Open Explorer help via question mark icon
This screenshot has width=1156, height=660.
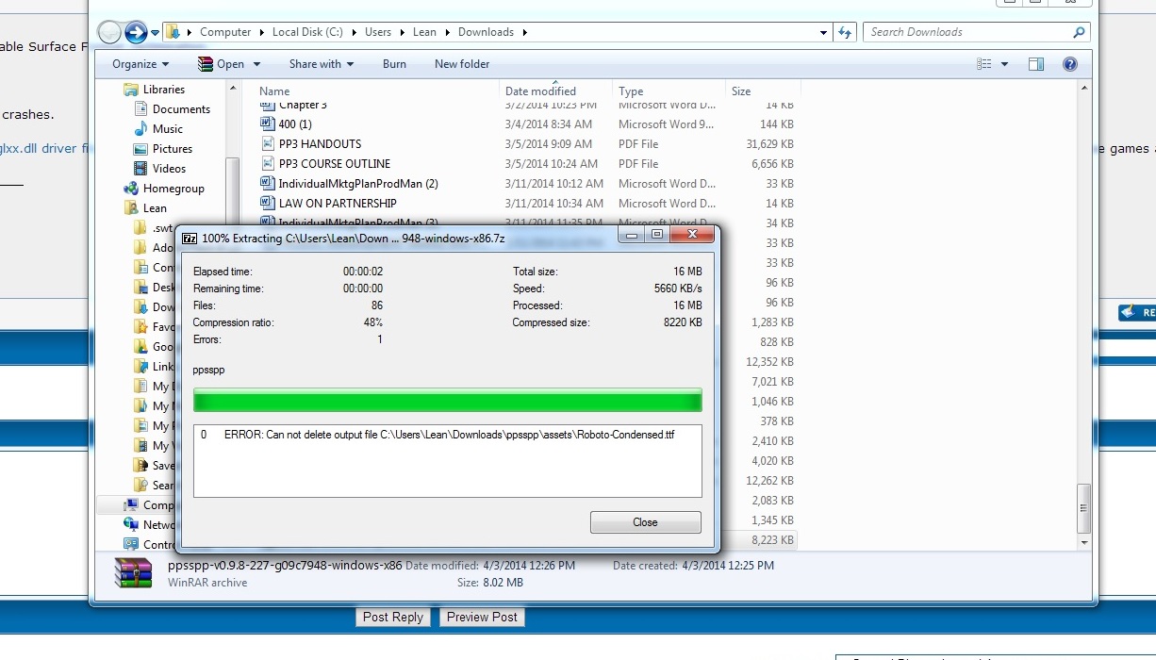[1069, 64]
